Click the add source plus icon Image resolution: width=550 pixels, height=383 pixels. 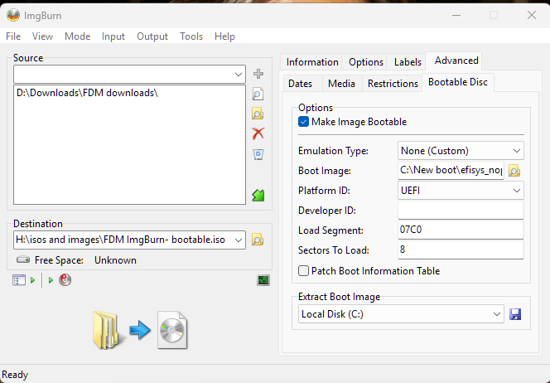[x=258, y=74]
